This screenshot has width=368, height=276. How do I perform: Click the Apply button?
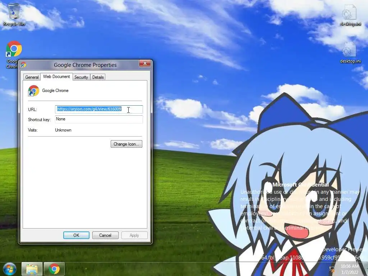click(x=134, y=235)
